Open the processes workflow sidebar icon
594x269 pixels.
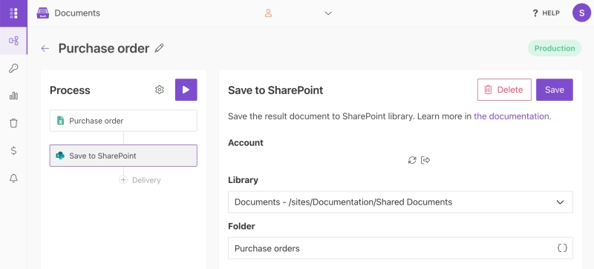pos(13,41)
